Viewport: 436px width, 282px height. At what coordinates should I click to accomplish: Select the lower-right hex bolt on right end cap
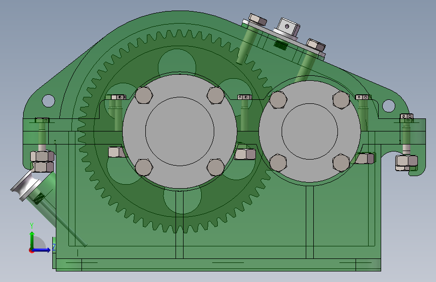pos(341,163)
